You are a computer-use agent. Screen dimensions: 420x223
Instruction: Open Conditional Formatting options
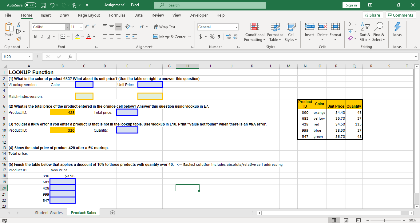[255, 32]
